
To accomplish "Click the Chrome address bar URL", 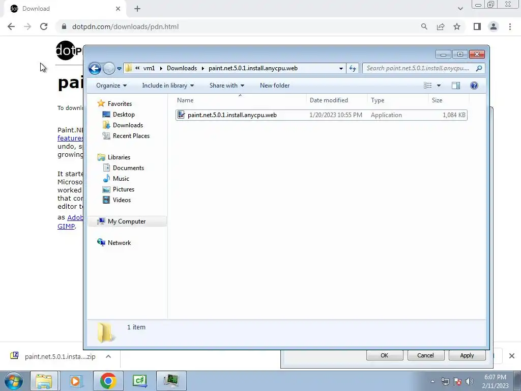I will [125, 26].
